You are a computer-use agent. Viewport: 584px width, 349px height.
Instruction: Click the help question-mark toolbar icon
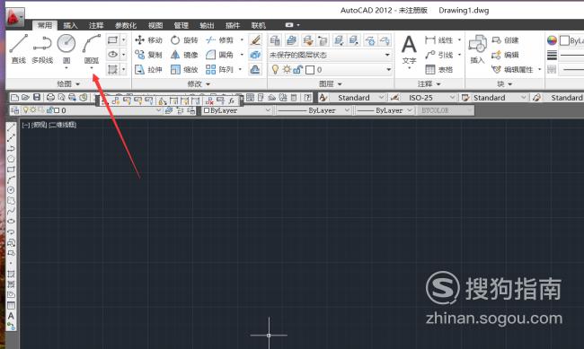pos(307,98)
